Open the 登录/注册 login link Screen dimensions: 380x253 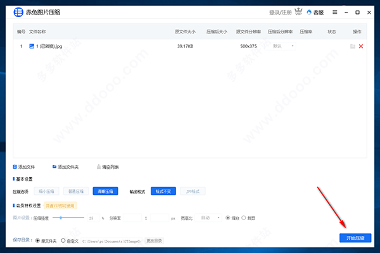[x=280, y=13]
